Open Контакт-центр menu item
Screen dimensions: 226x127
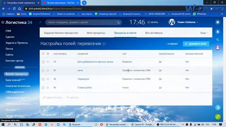pos(14,61)
